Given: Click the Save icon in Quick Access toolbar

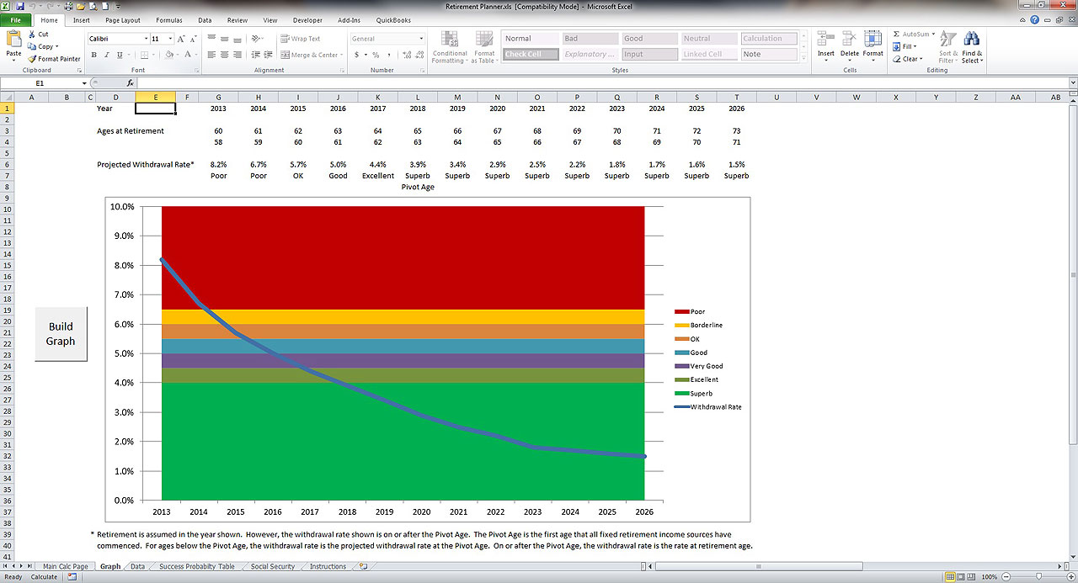Looking at the screenshot, I should (19, 6).
